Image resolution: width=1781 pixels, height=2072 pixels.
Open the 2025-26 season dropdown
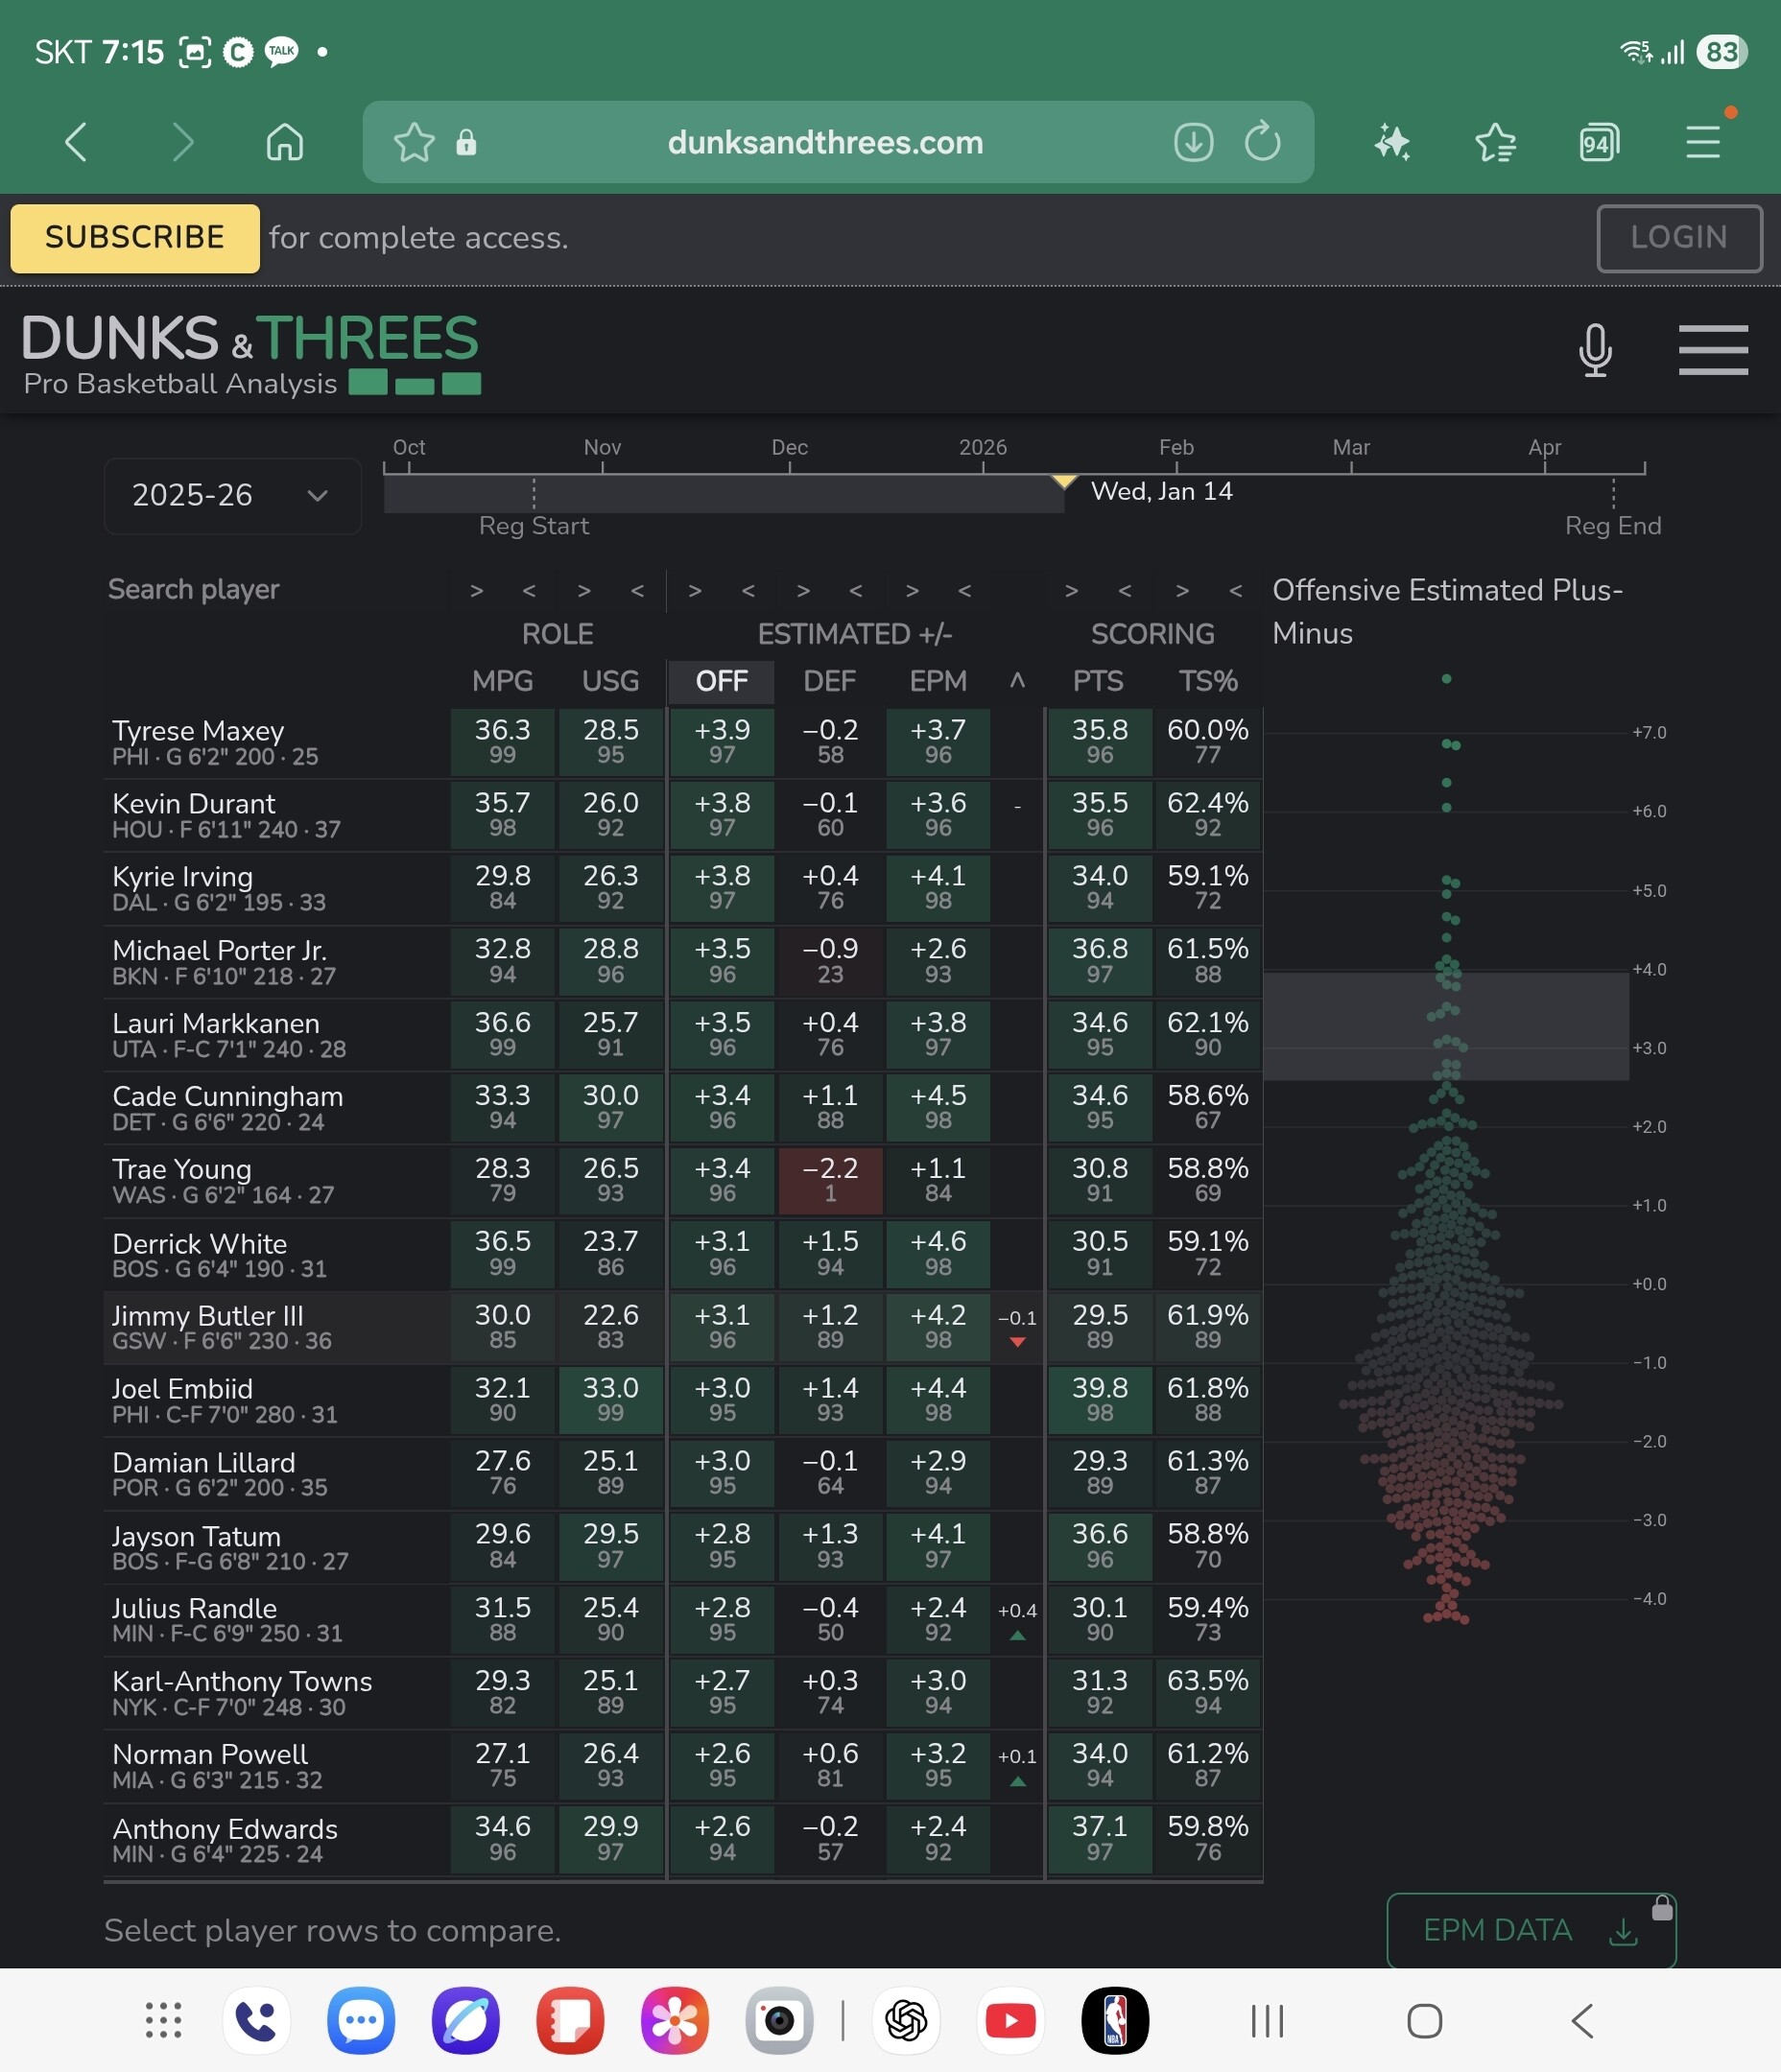coord(232,495)
